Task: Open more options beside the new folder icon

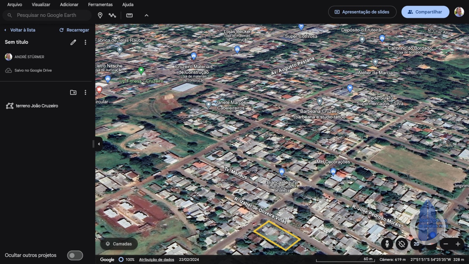Action: point(86,92)
